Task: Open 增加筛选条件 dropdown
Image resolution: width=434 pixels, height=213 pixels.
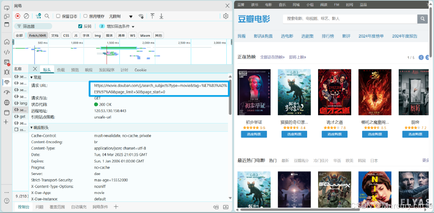Action: coord(120,27)
